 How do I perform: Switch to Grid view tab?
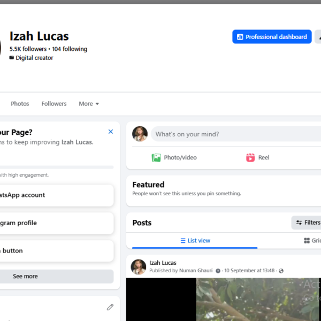click(x=312, y=241)
